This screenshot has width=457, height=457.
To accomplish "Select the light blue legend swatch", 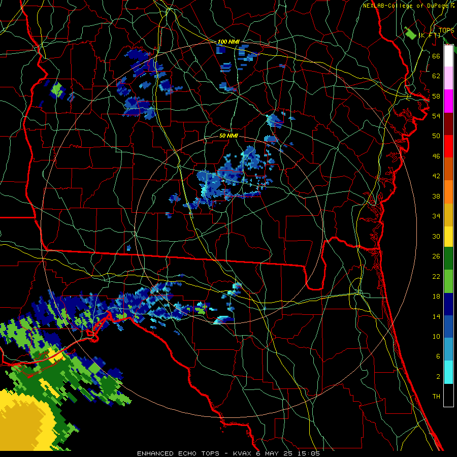I will (x=448, y=349).
